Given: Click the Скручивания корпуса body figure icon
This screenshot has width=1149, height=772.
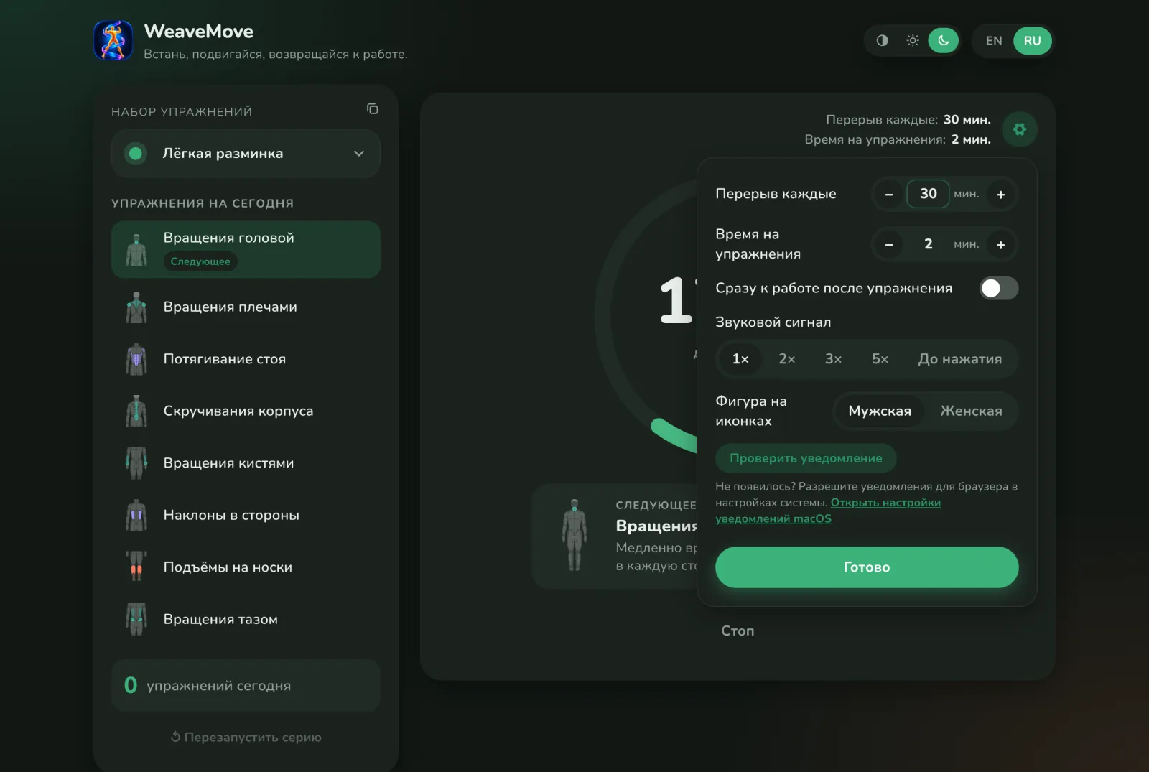Looking at the screenshot, I should coord(136,411).
